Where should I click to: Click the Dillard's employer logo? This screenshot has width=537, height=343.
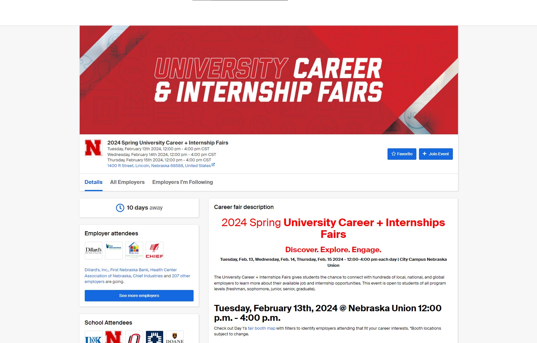point(94,251)
